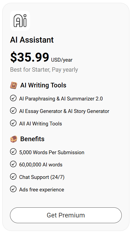
Task: Click the AI Paraphrasing & AI Summarizer 2.0 text
Action: (61, 99)
